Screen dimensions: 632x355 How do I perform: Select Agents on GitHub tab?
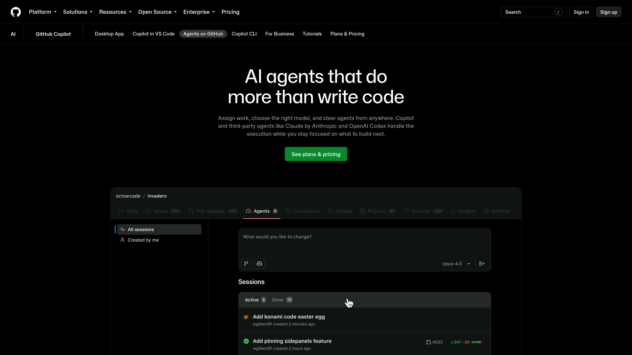(x=203, y=34)
